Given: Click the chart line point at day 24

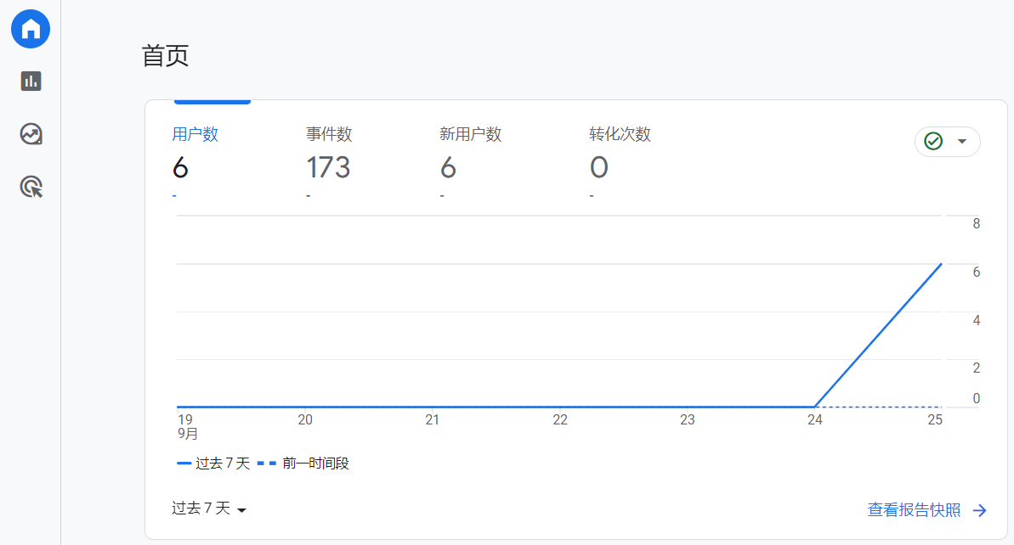Looking at the screenshot, I should click(815, 407).
